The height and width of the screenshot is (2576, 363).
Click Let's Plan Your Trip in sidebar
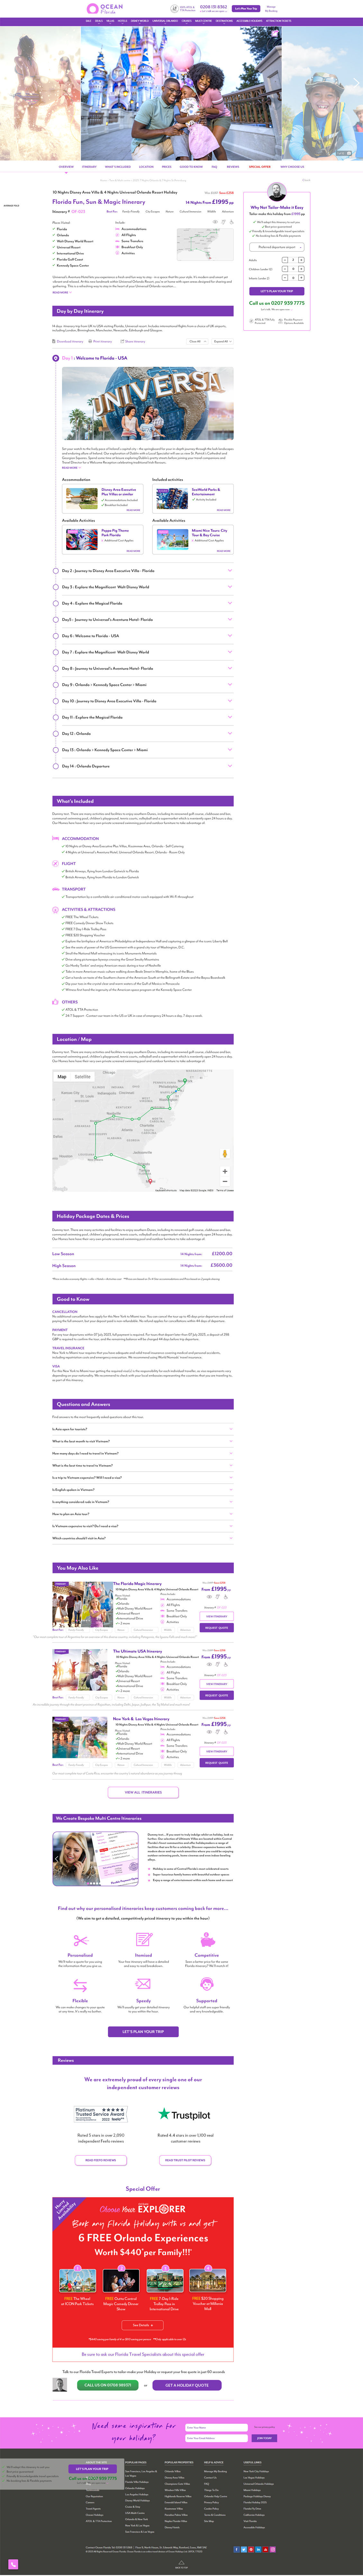tap(277, 291)
